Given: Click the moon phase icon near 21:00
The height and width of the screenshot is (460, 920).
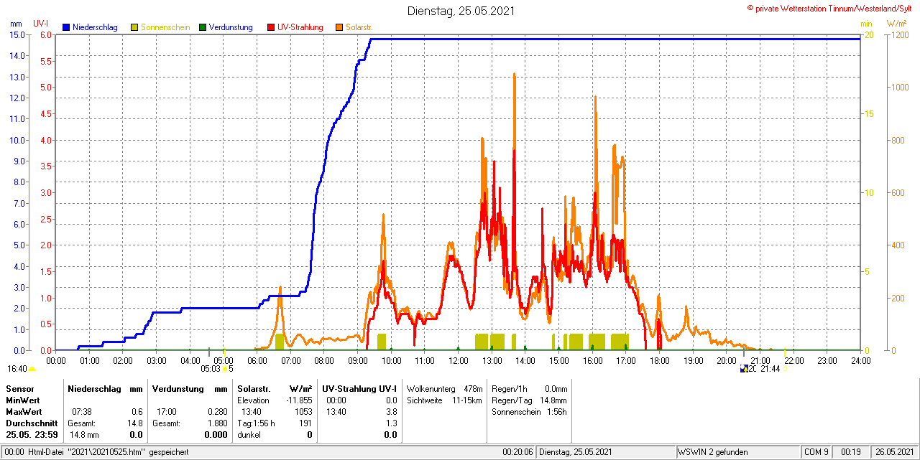Looking at the screenshot, I should coord(744,369).
